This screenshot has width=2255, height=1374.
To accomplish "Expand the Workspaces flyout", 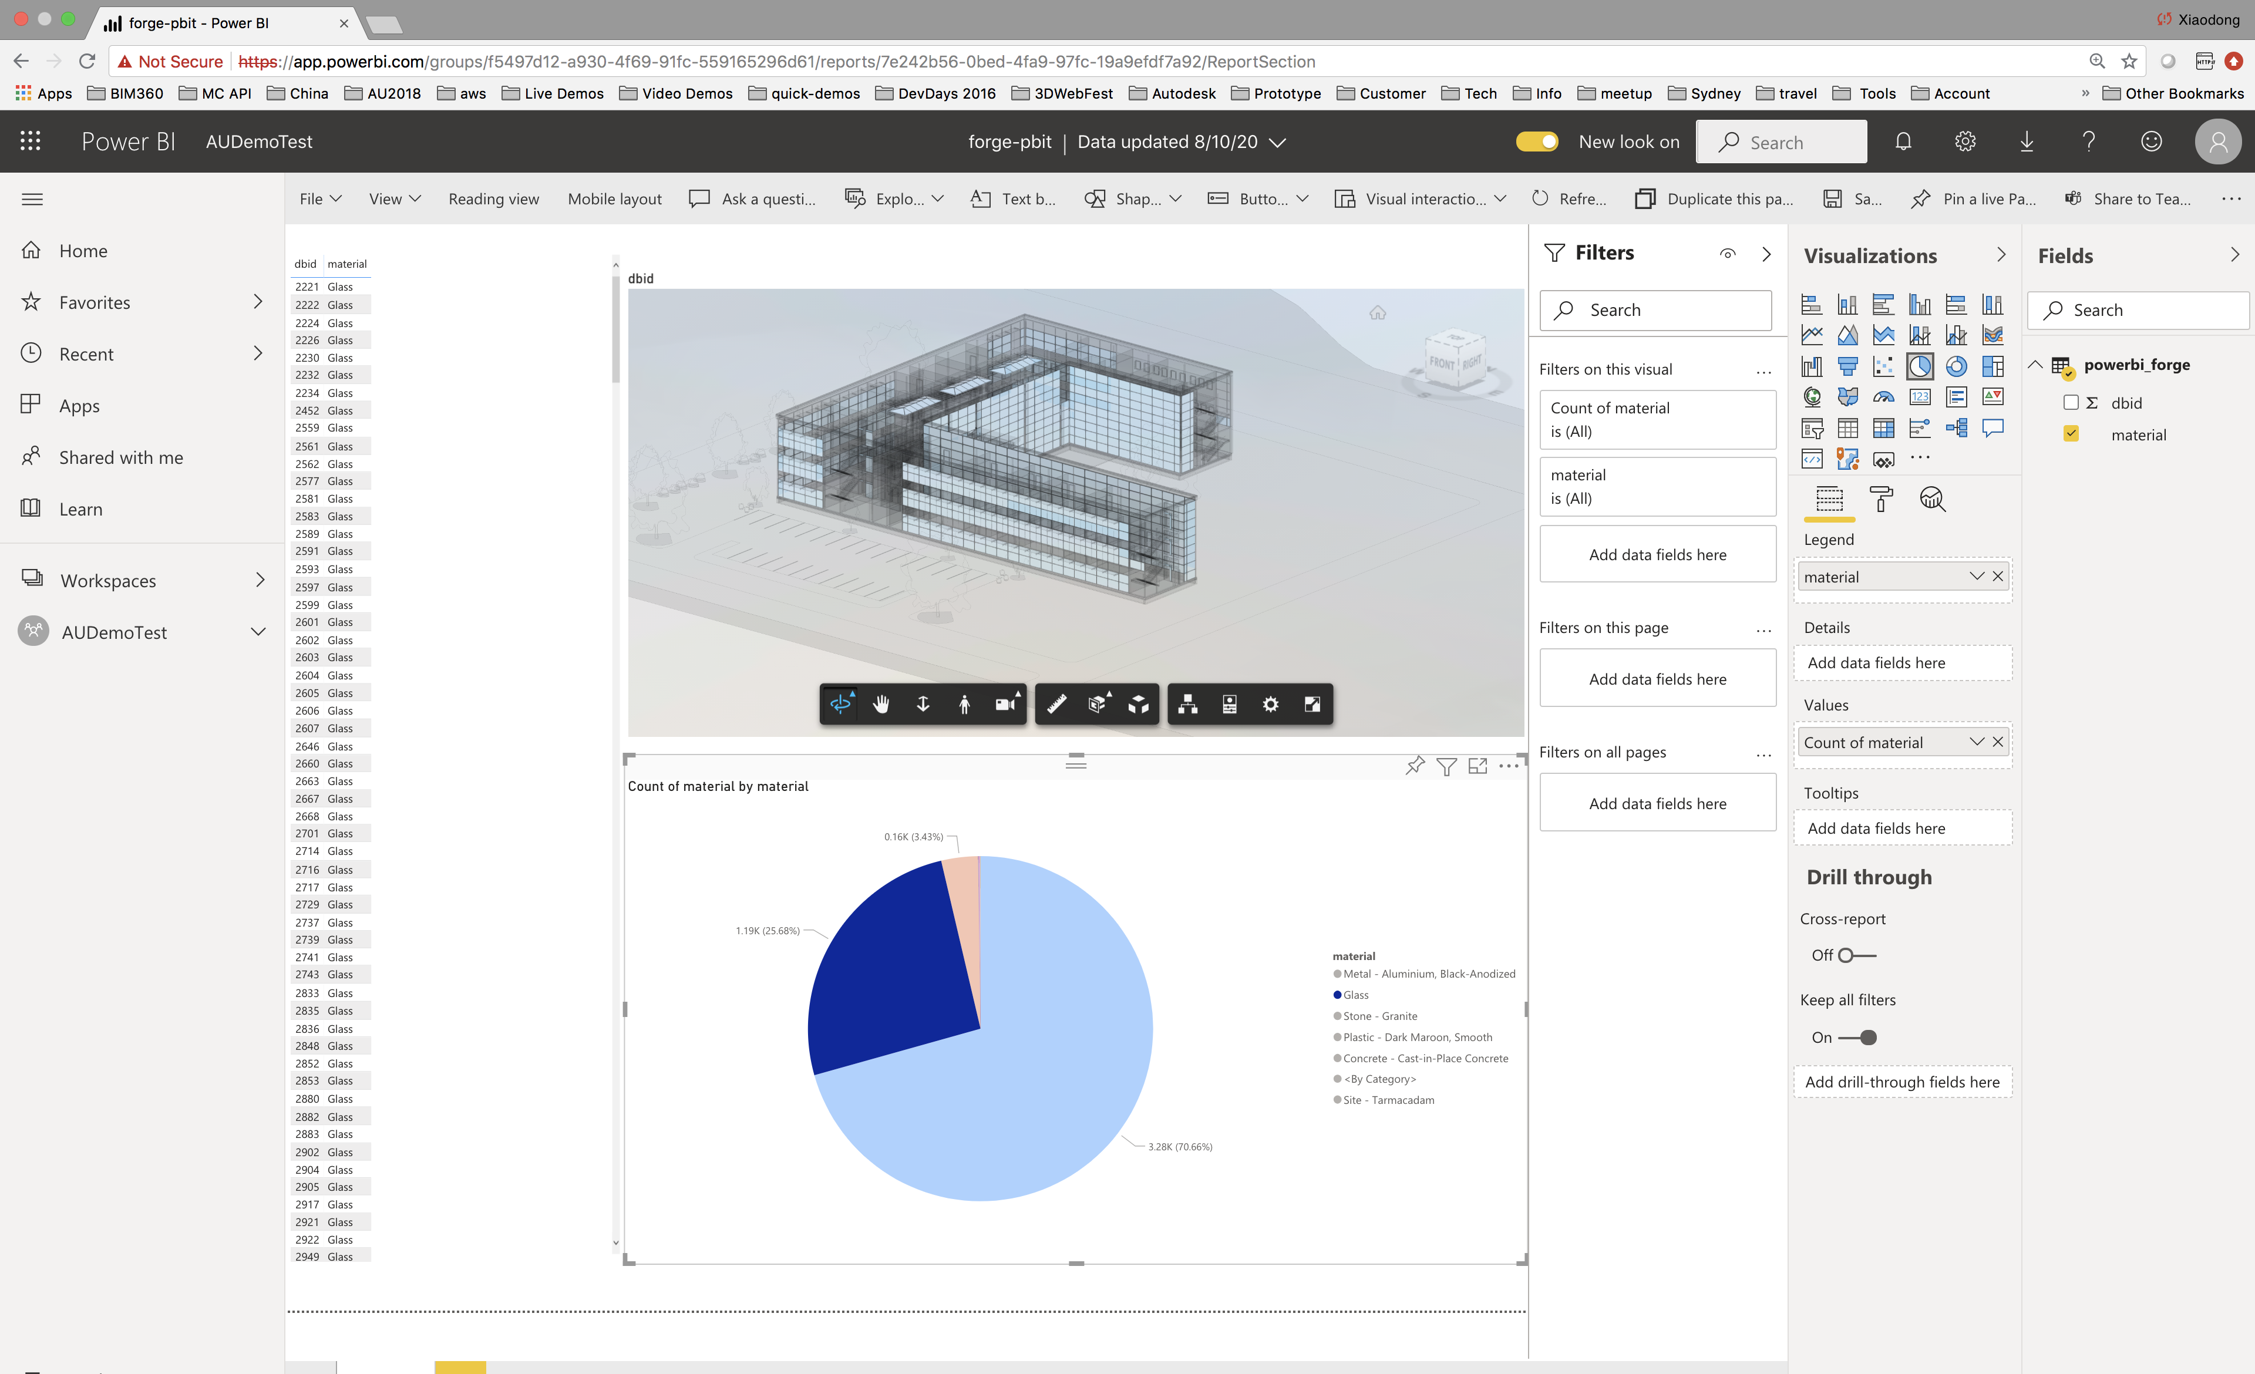I will pyautogui.click(x=260, y=580).
